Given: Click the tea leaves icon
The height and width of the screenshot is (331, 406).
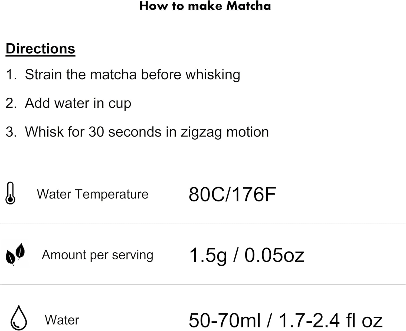Looking at the screenshot, I should pos(15,254).
